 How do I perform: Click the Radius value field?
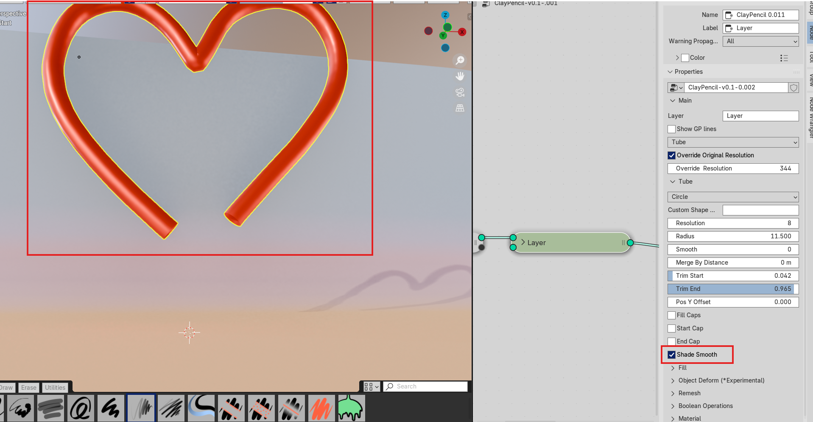pos(733,236)
